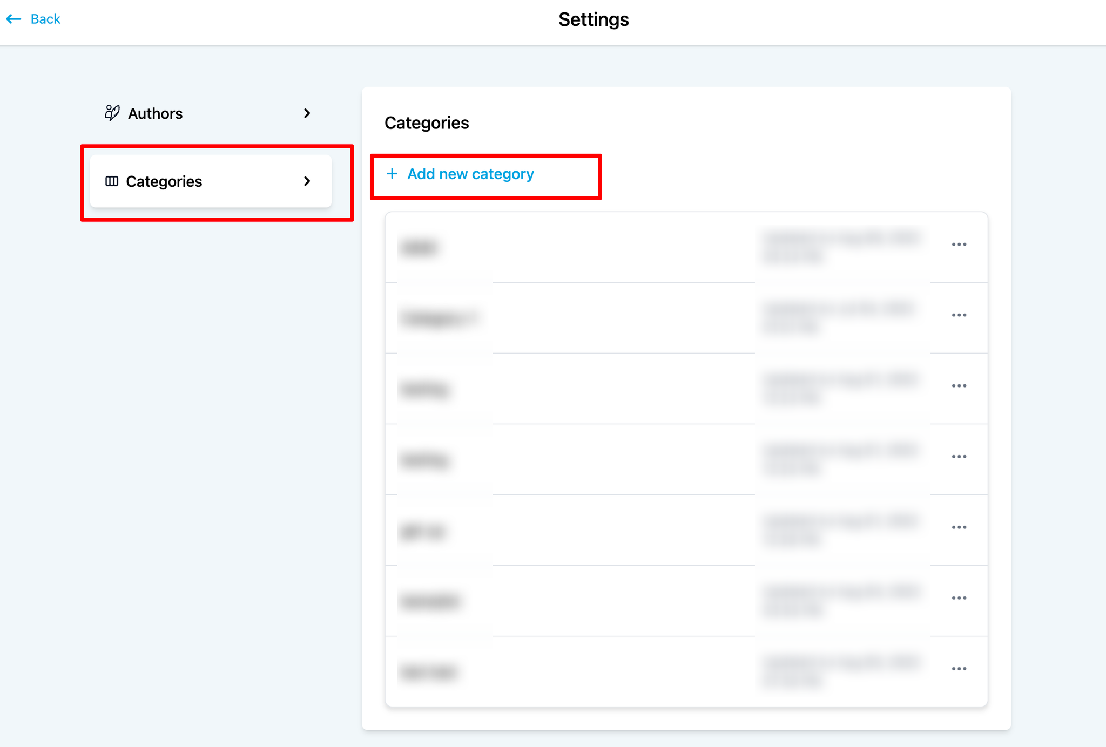The image size is (1106, 747).
Task: Click the back arrow icon
Action: (14, 19)
